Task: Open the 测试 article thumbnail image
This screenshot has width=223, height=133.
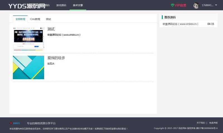Action: click(28, 38)
